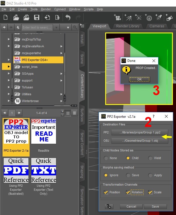
Task: Go to next content page
Action: coord(19,113)
